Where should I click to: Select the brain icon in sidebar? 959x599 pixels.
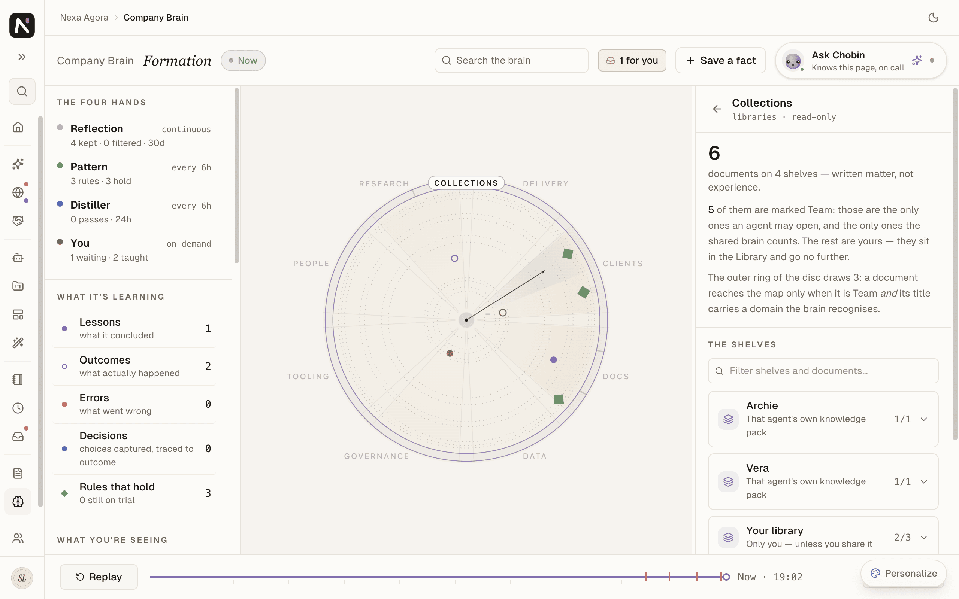coord(18,502)
